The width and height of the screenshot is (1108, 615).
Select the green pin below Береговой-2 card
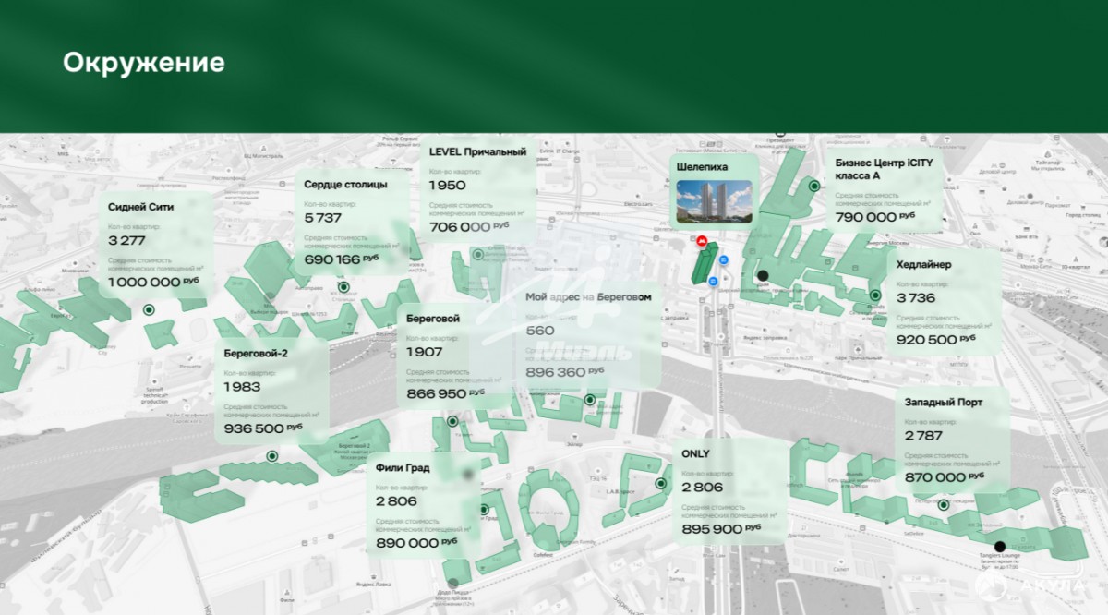coord(271,456)
